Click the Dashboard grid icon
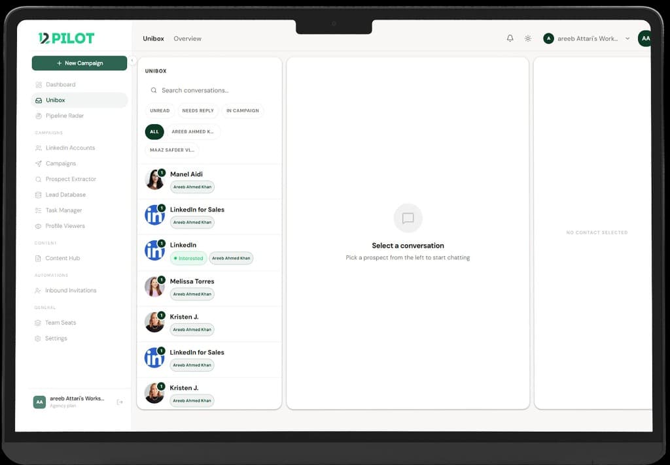Image resolution: width=670 pixels, height=465 pixels. tap(39, 84)
